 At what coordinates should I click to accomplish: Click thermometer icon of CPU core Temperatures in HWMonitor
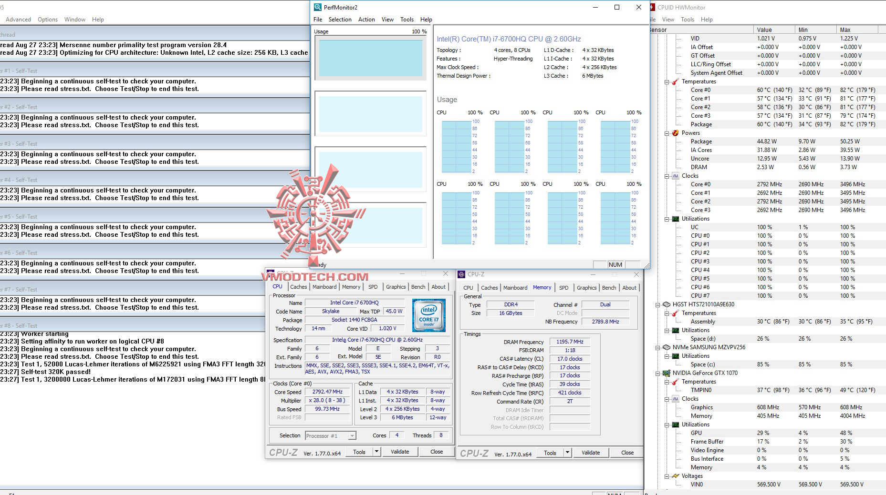point(675,81)
